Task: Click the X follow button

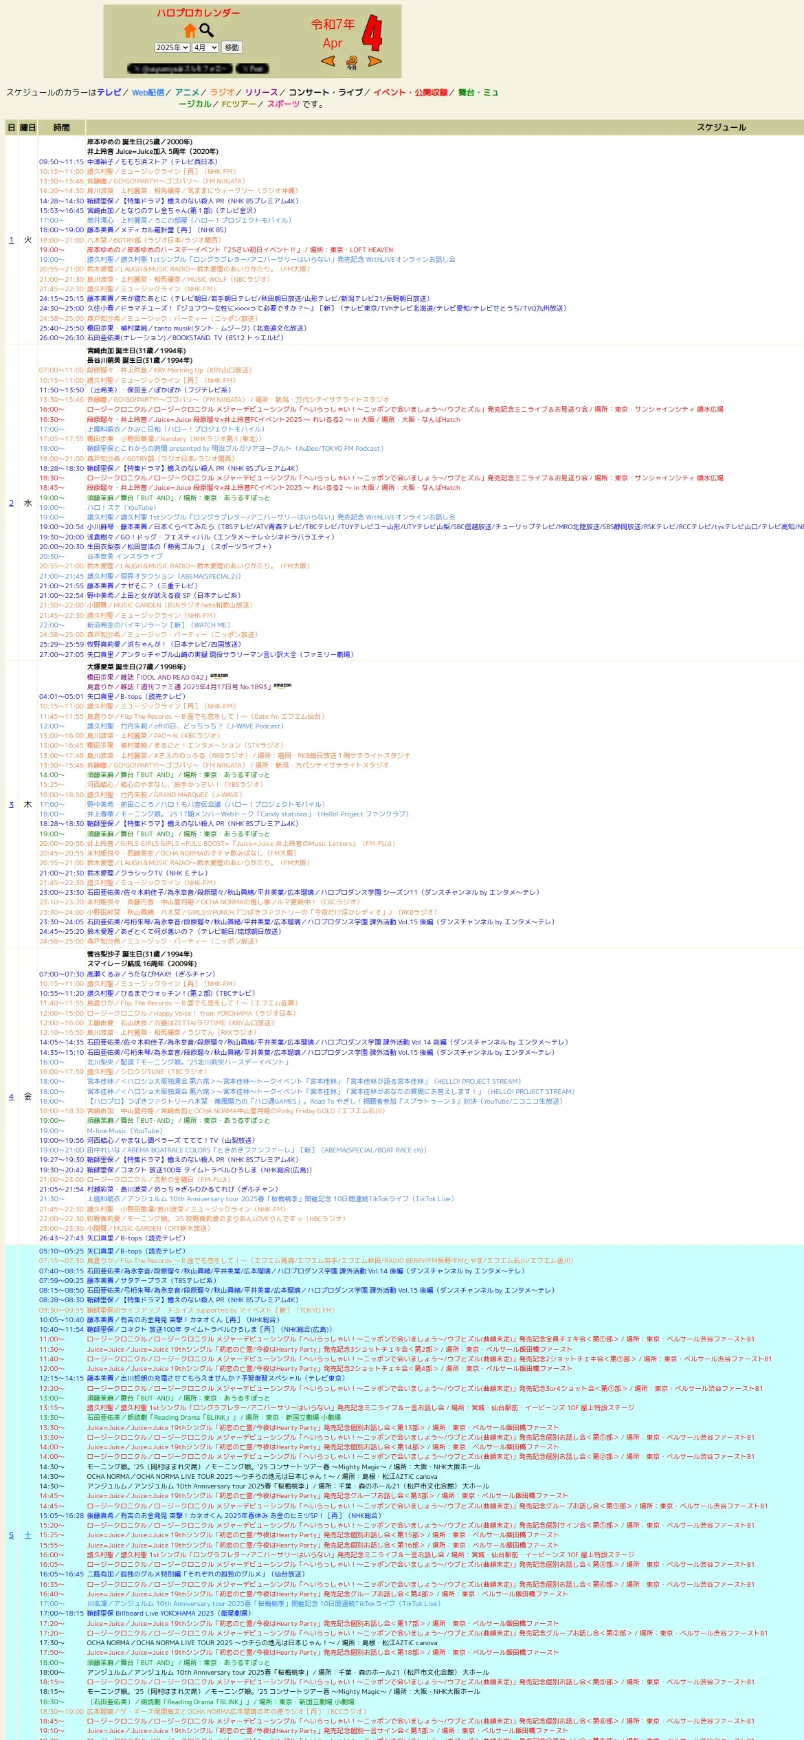Action: pyautogui.click(x=179, y=69)
